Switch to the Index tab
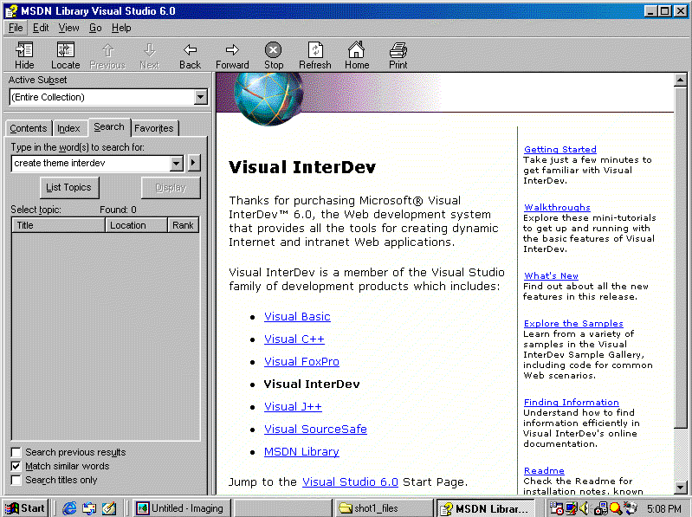692x517 pixels. 68,128
